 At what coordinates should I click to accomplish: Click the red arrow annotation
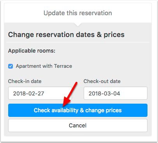(69, 94)
